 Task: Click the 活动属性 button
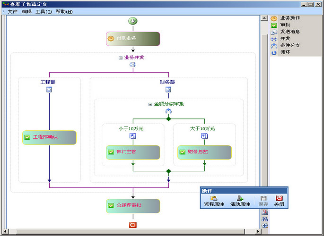240,202
